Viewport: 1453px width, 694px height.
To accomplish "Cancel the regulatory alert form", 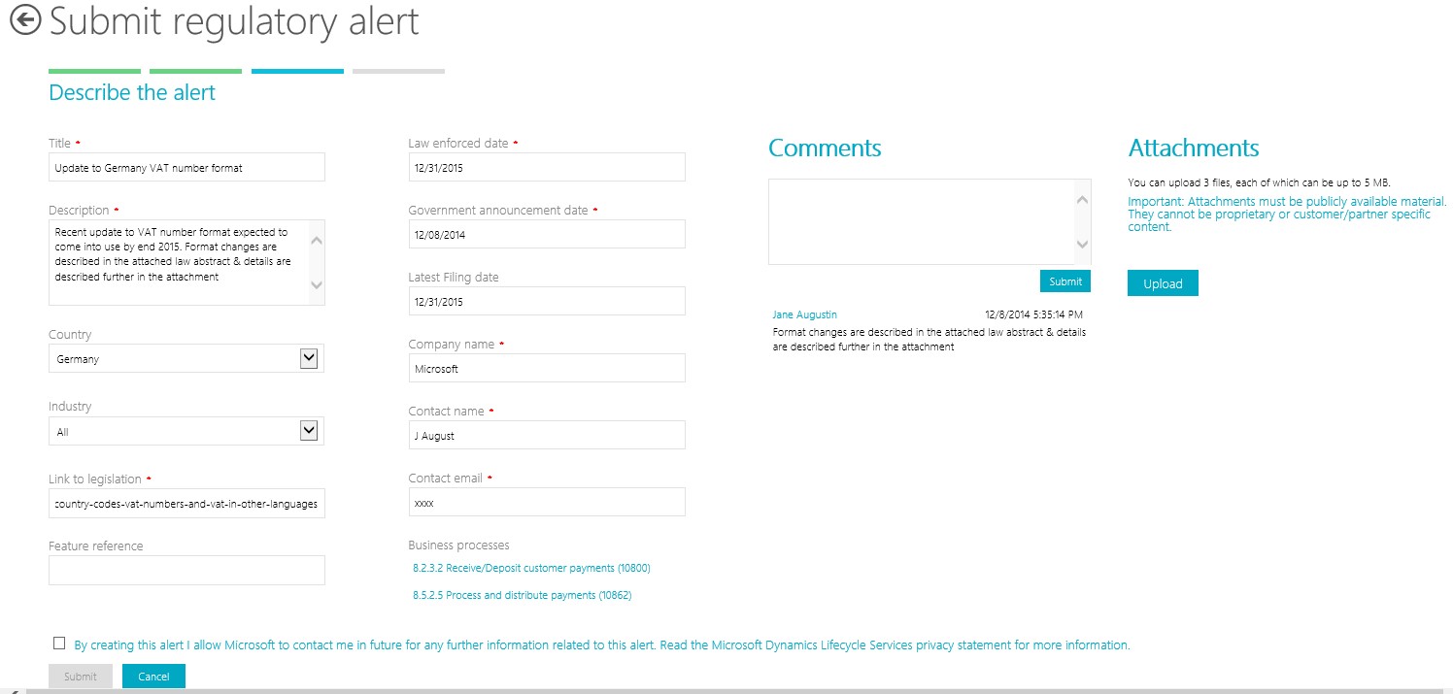I will 153,677.
